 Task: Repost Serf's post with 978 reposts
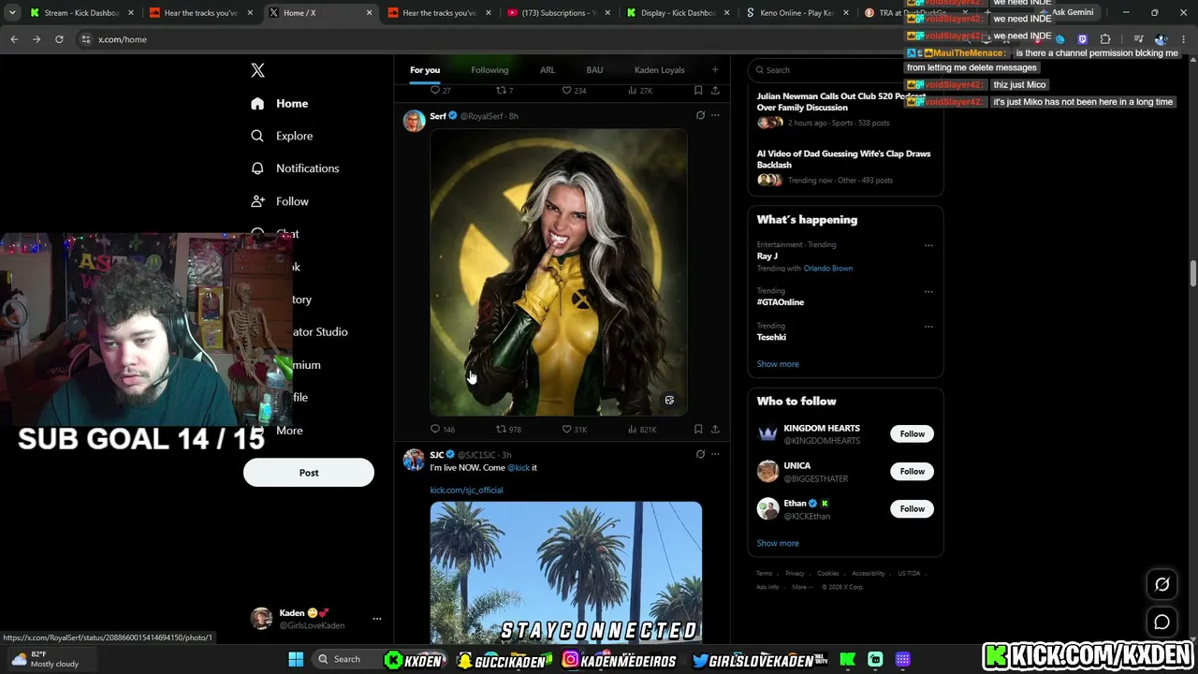click(x=508, y=429)
